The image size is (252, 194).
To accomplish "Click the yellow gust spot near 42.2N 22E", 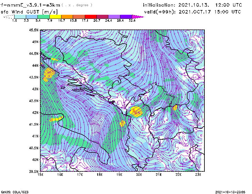I will coord(175,108).
